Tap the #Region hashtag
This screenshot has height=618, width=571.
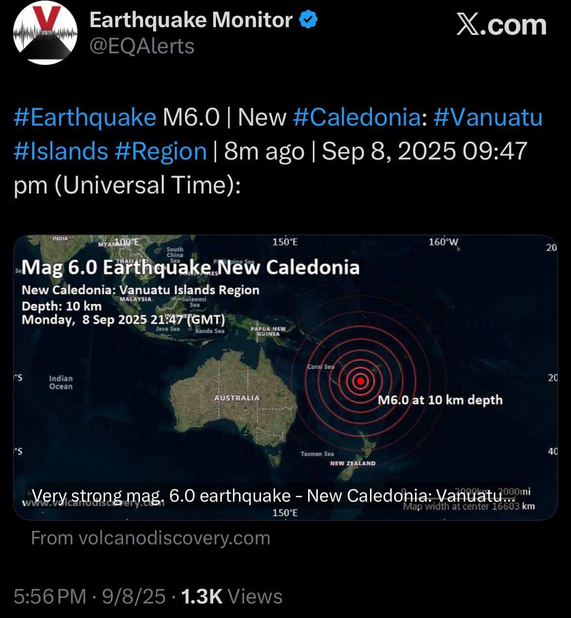click(x=161, y=151)
